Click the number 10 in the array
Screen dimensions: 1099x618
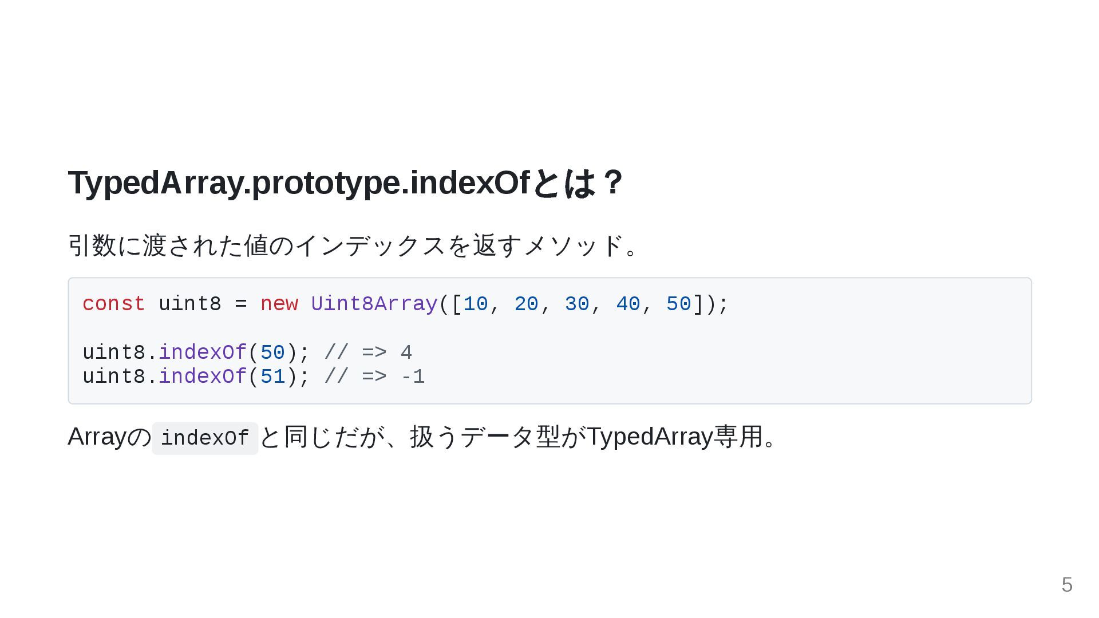coord(475,304)
